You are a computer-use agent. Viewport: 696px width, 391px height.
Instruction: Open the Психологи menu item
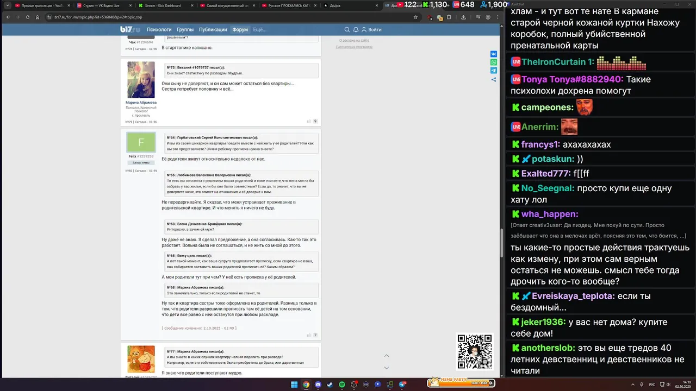(159, 29)
